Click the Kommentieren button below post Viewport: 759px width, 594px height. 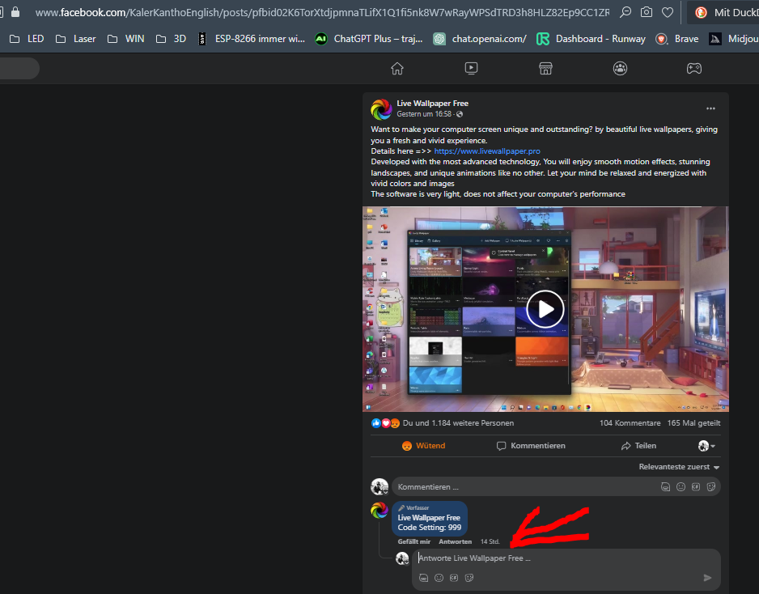coord(531,446)
